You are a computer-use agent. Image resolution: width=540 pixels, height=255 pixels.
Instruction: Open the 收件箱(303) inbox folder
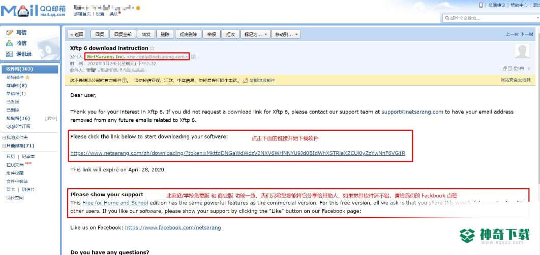coord(29,69)
